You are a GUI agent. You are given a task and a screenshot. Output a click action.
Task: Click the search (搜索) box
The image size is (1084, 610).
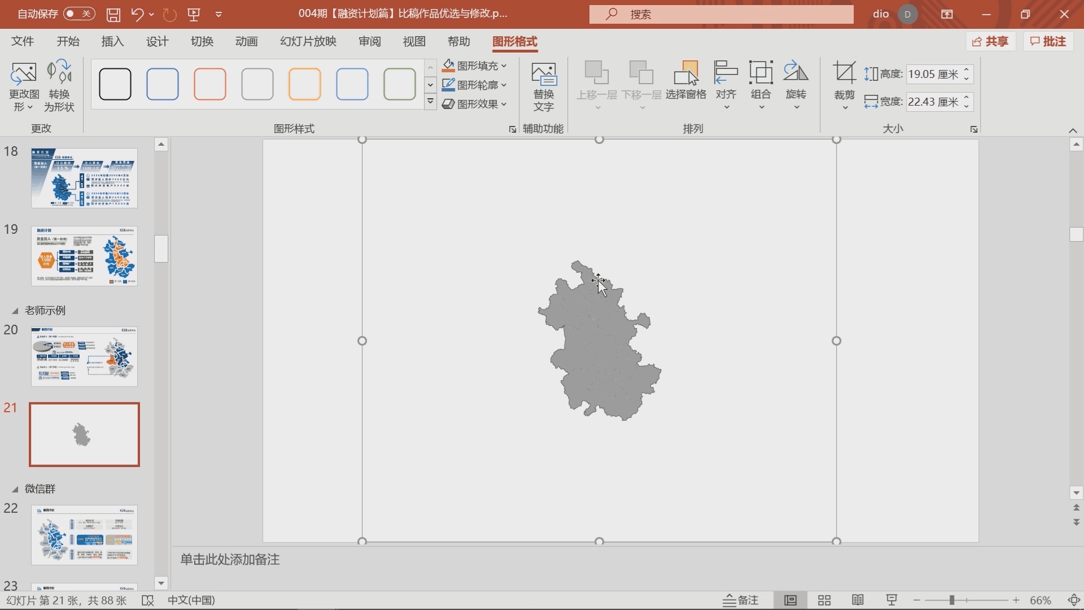click(722, 15)
